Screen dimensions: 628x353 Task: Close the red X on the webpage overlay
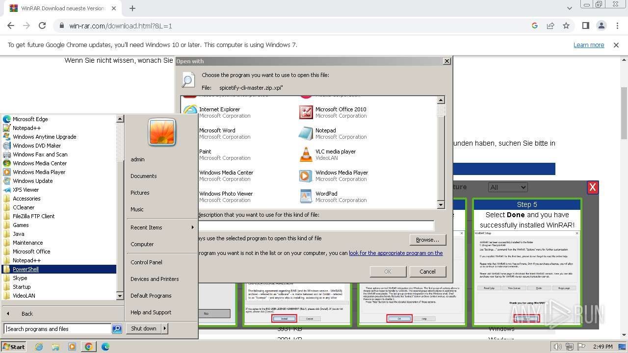(x=593, y=187)
